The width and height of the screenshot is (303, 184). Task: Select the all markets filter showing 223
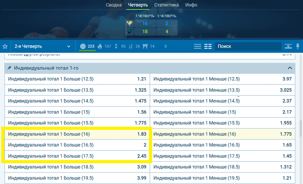87,46
